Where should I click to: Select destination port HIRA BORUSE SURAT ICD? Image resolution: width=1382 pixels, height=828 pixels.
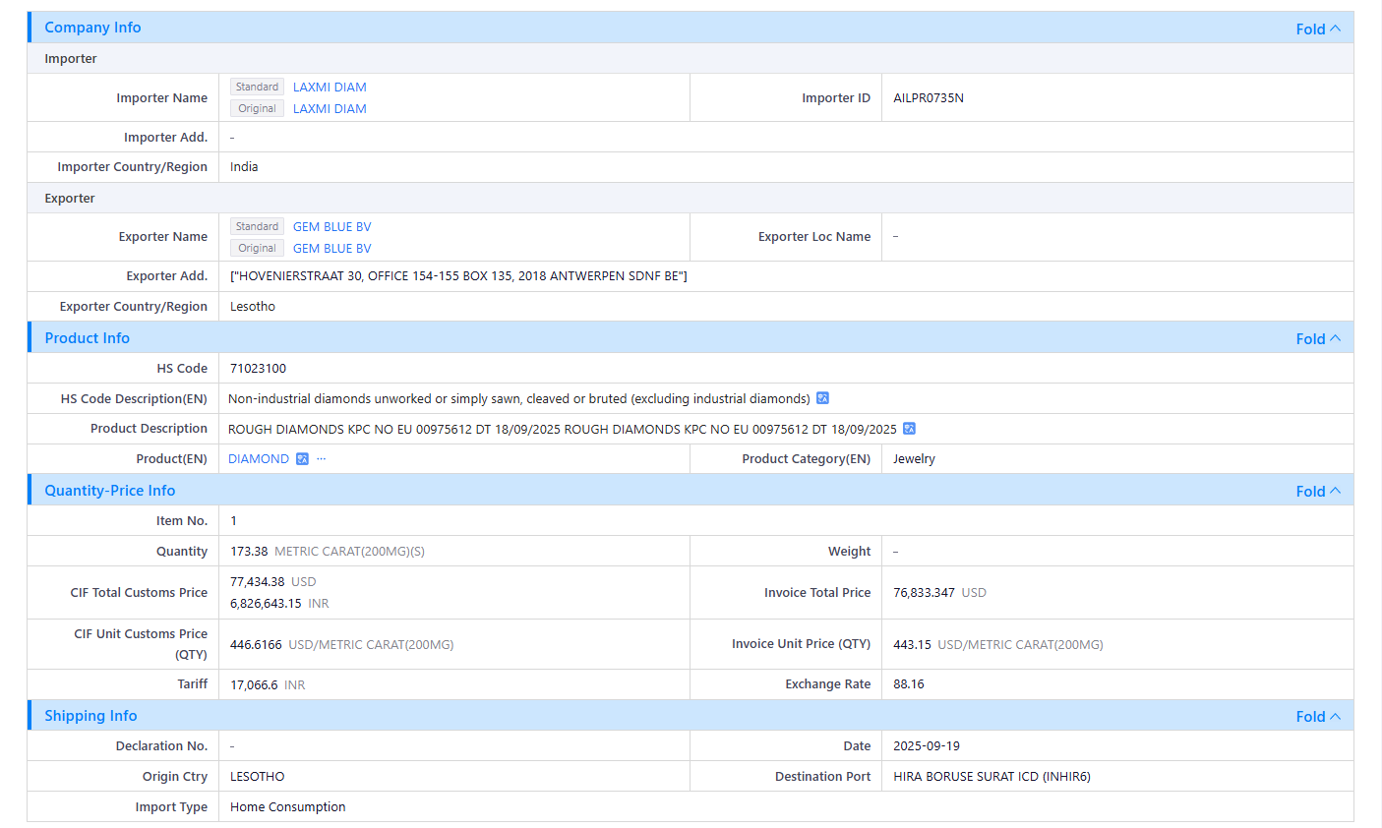click(991, 777)
